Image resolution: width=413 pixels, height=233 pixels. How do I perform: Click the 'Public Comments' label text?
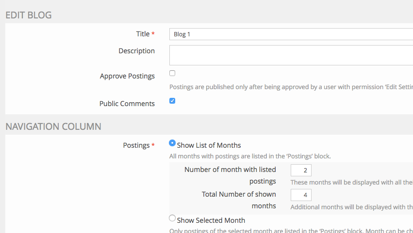click(x=127, y=104)
